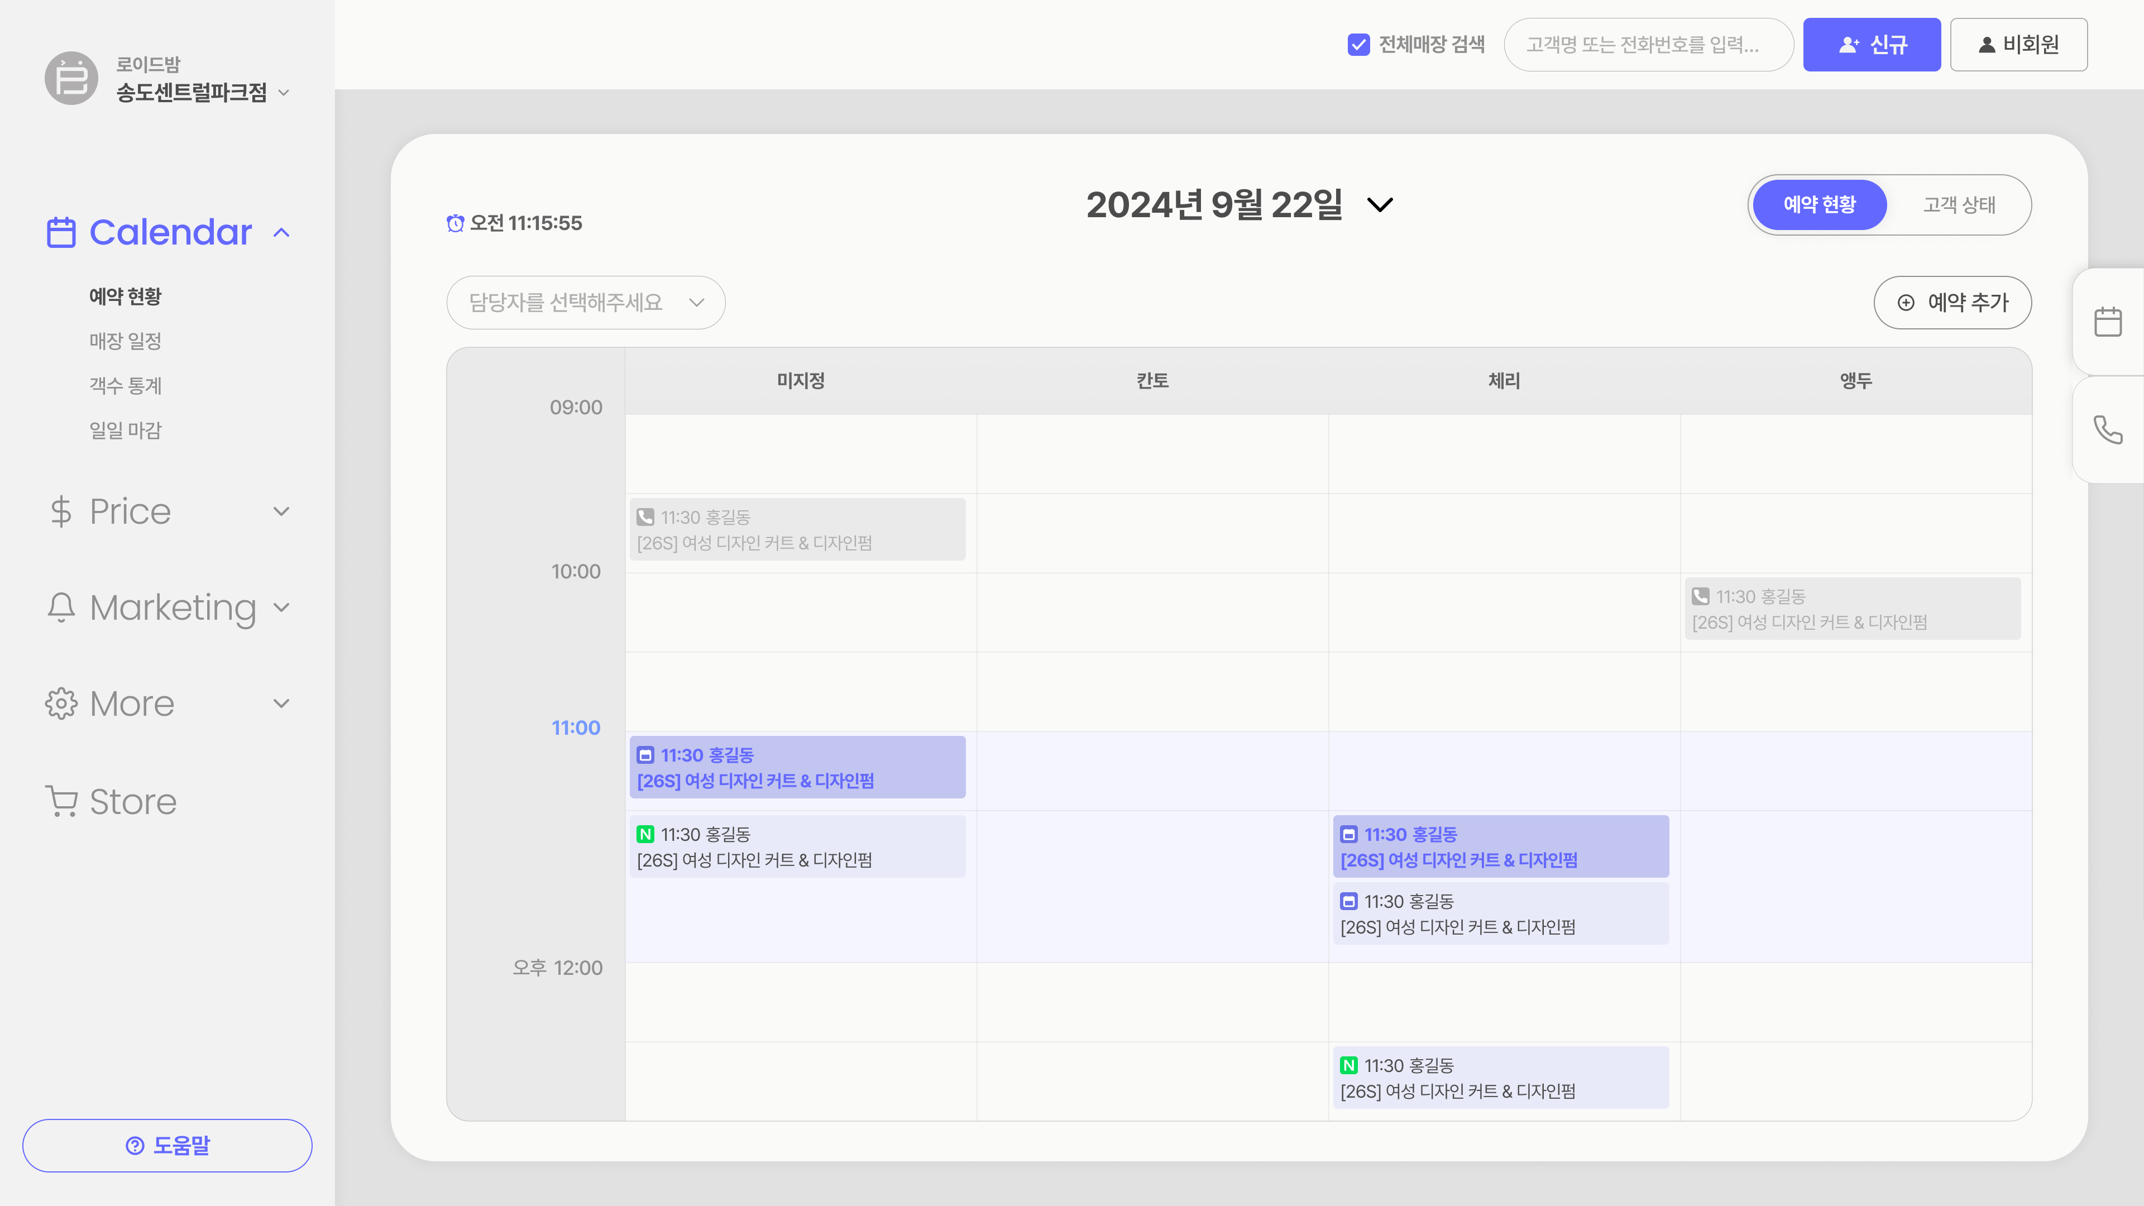
Task: Open the right-edge calendar panel icon
Action: tap(2107, 321)
